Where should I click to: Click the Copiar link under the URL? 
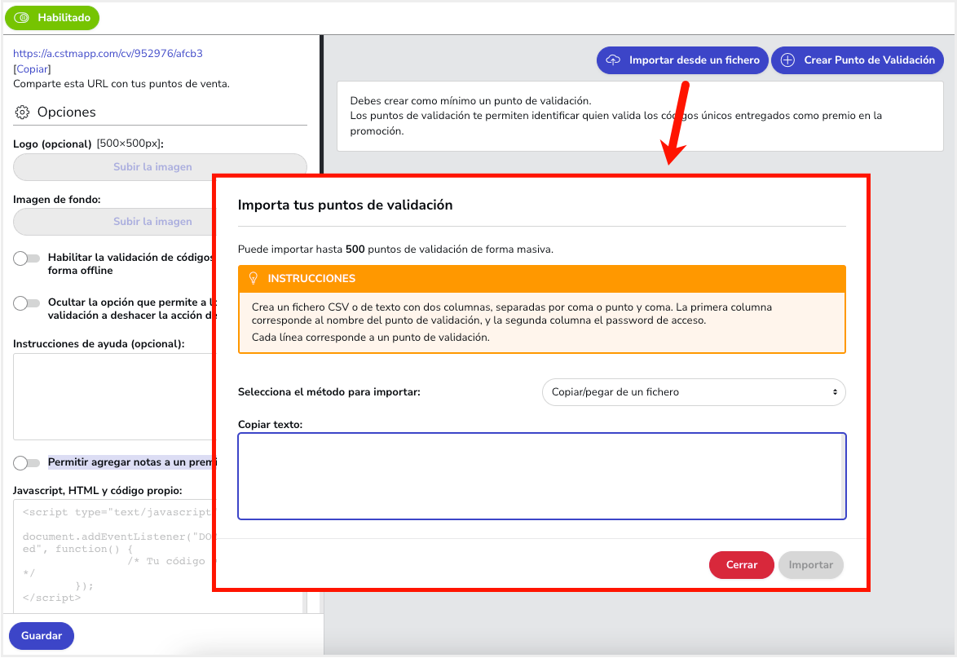[33, 69]
